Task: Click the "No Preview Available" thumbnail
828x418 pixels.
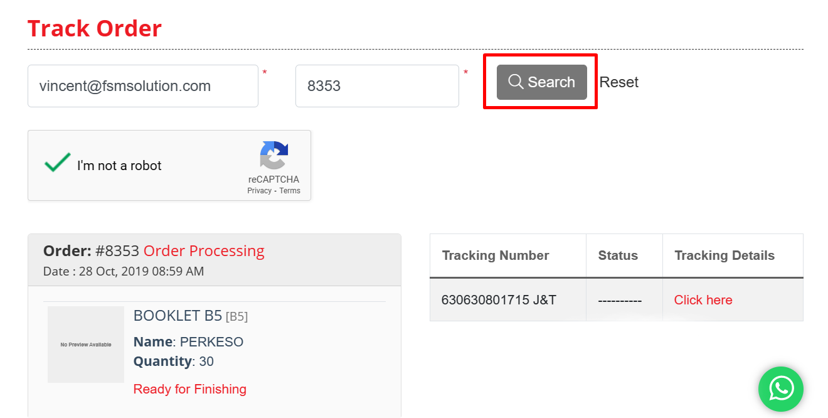Action: point(86,345)
